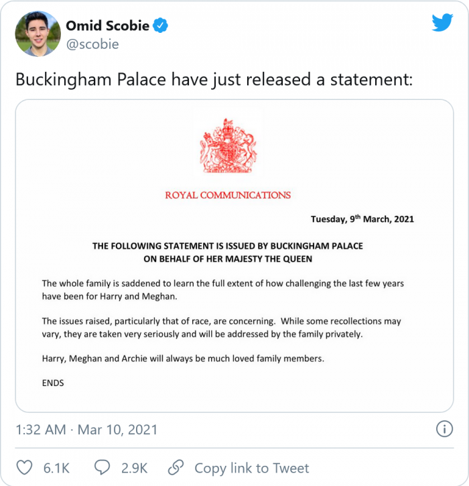Click the reply speech bubble icon
The width and height of the screenshot is (469, 486).
103,467
